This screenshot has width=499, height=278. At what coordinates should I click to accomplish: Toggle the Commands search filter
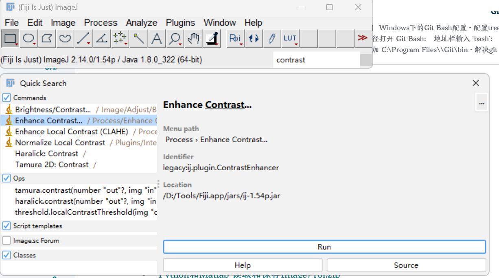(6, 98)
